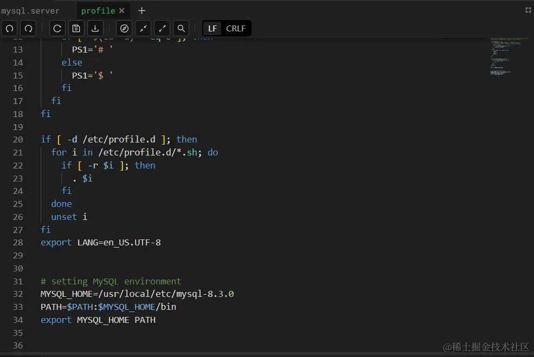Save the file using floppy disk icon

coord(76,28)
